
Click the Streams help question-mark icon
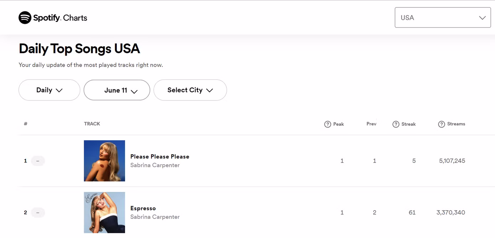point(442,124)
